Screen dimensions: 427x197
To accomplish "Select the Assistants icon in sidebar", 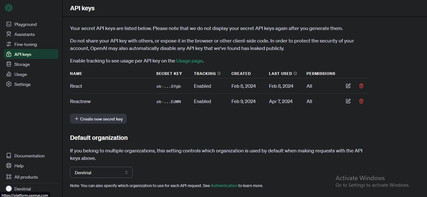I will point(9,34).
